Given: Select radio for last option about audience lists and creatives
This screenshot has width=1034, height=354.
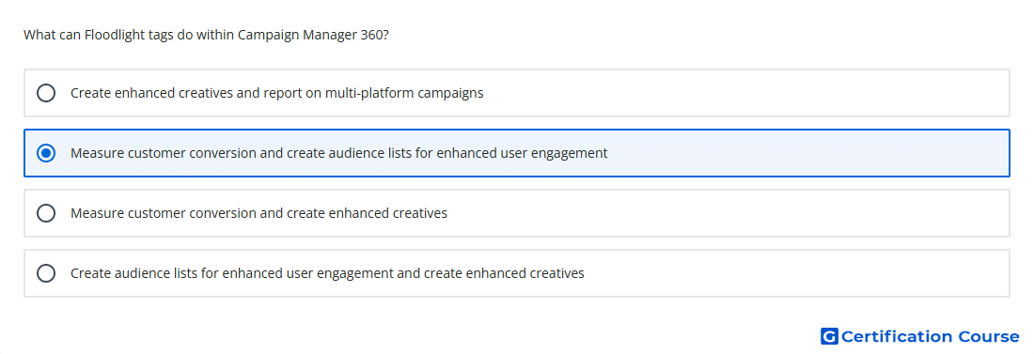Looking at the screenshot, I should (x=46, y=273).
